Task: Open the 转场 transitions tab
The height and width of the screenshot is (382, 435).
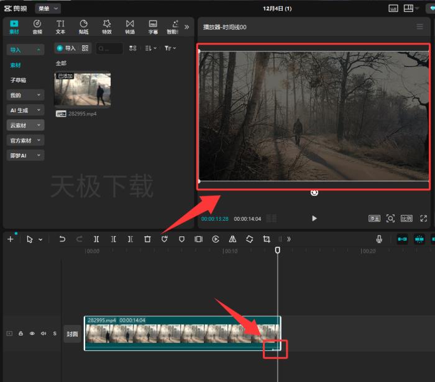Action: click(x=130, y=27)
